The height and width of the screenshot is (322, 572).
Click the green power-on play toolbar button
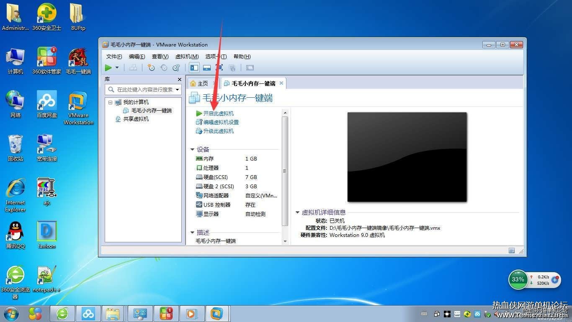(108, 68)
